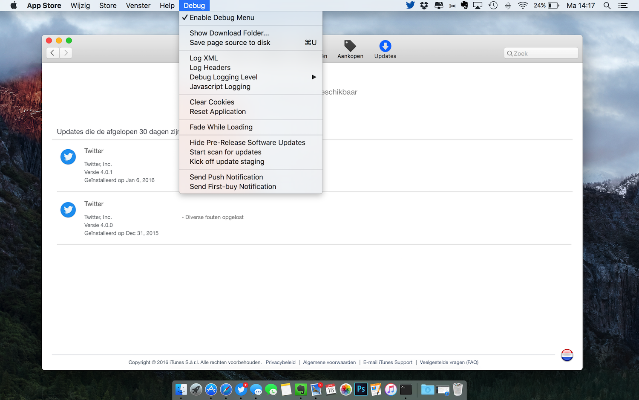Open Dropbox menu bar icon

point(424,6)
